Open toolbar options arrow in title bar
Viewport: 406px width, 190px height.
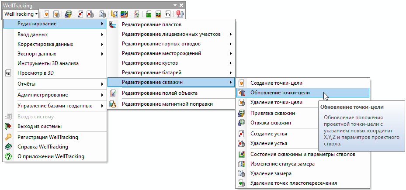point(175,5)
